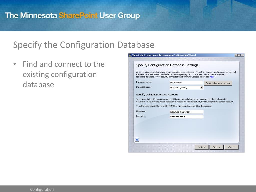The image size is (256, 192).
Task: Close the Configuration Wizard window
Action: tap(242, 55)
